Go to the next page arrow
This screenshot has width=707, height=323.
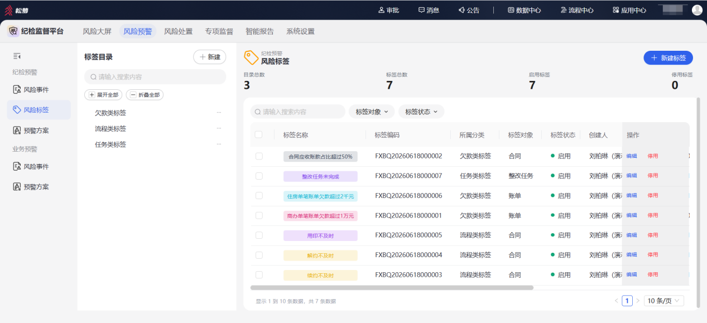pyautogui.click(x=638, y=301)
